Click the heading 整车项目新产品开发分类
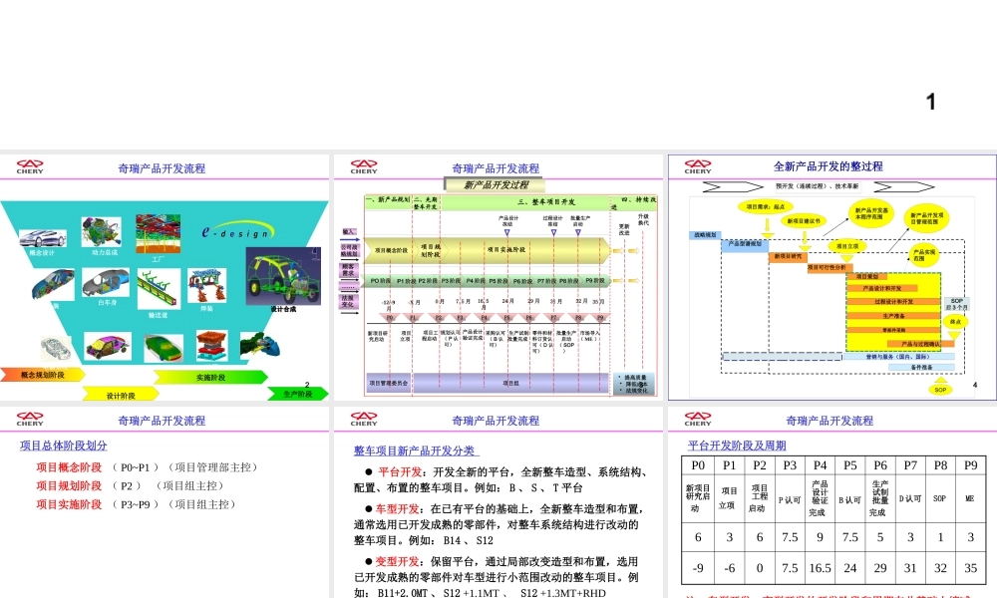Viewport: 997px width, 598px height. tap(416, 450)
